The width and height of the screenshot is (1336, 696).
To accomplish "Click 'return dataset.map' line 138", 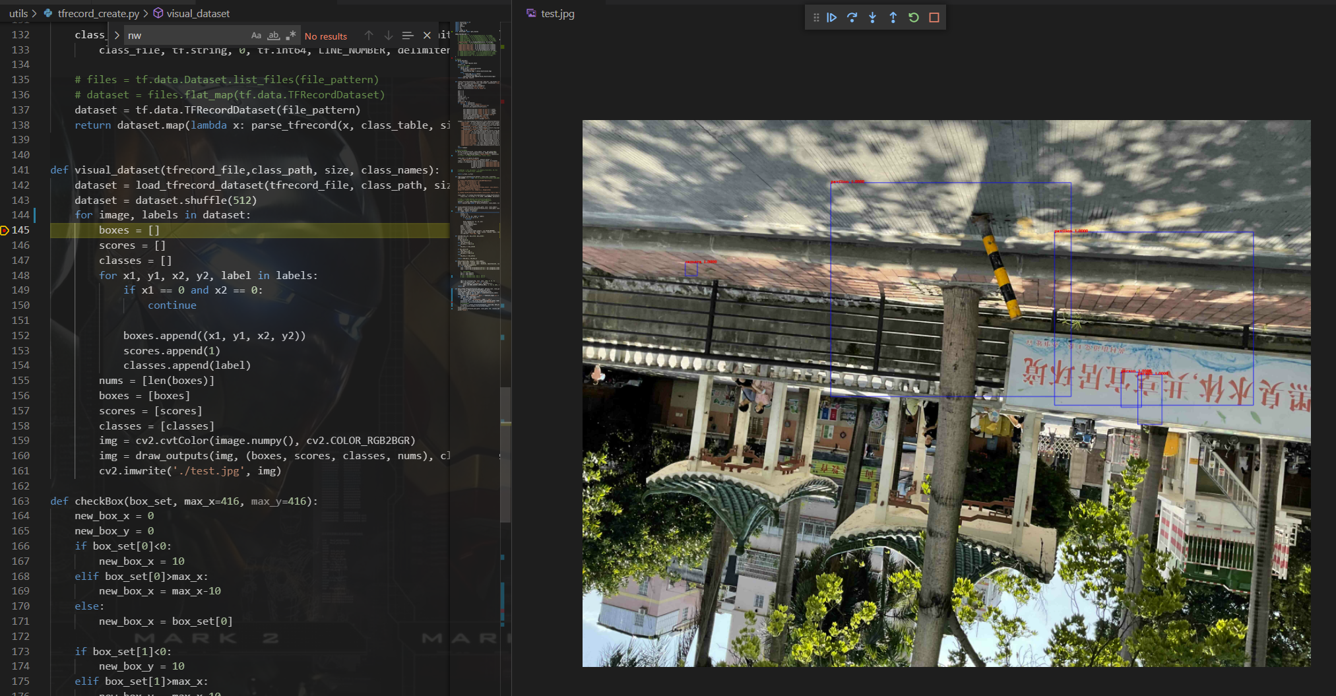I will point(262,125).
